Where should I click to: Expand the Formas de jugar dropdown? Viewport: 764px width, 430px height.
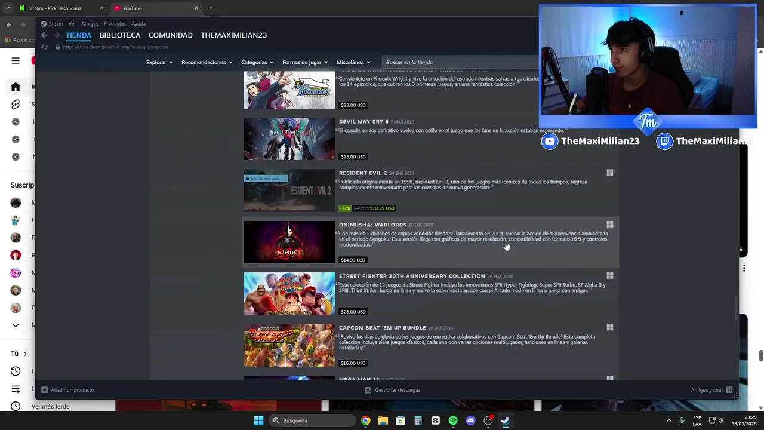point(305,62)
